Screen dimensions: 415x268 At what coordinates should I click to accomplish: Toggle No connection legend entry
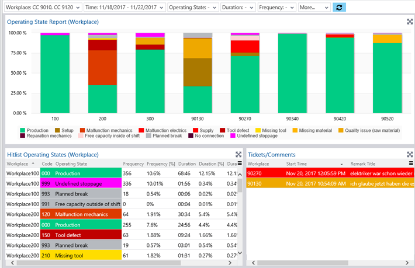[x=206, y=135]
